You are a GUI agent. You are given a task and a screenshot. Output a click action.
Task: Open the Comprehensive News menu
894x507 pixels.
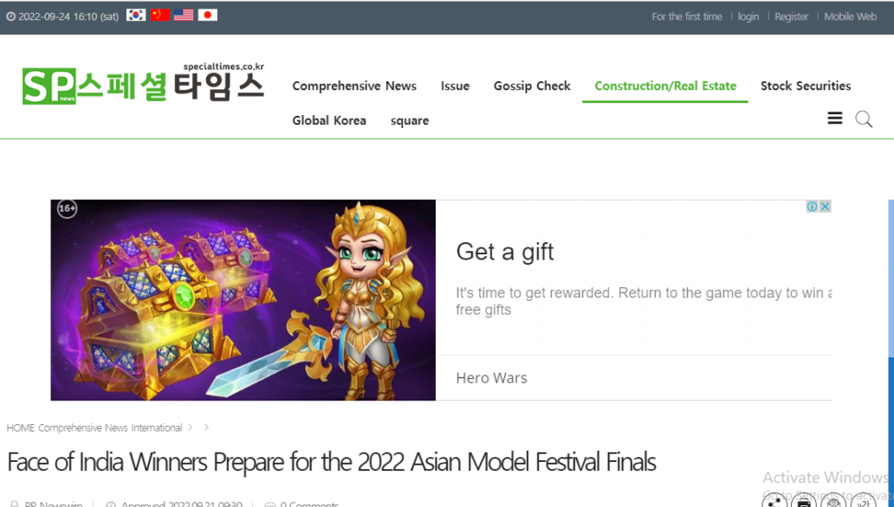(354, 86)
